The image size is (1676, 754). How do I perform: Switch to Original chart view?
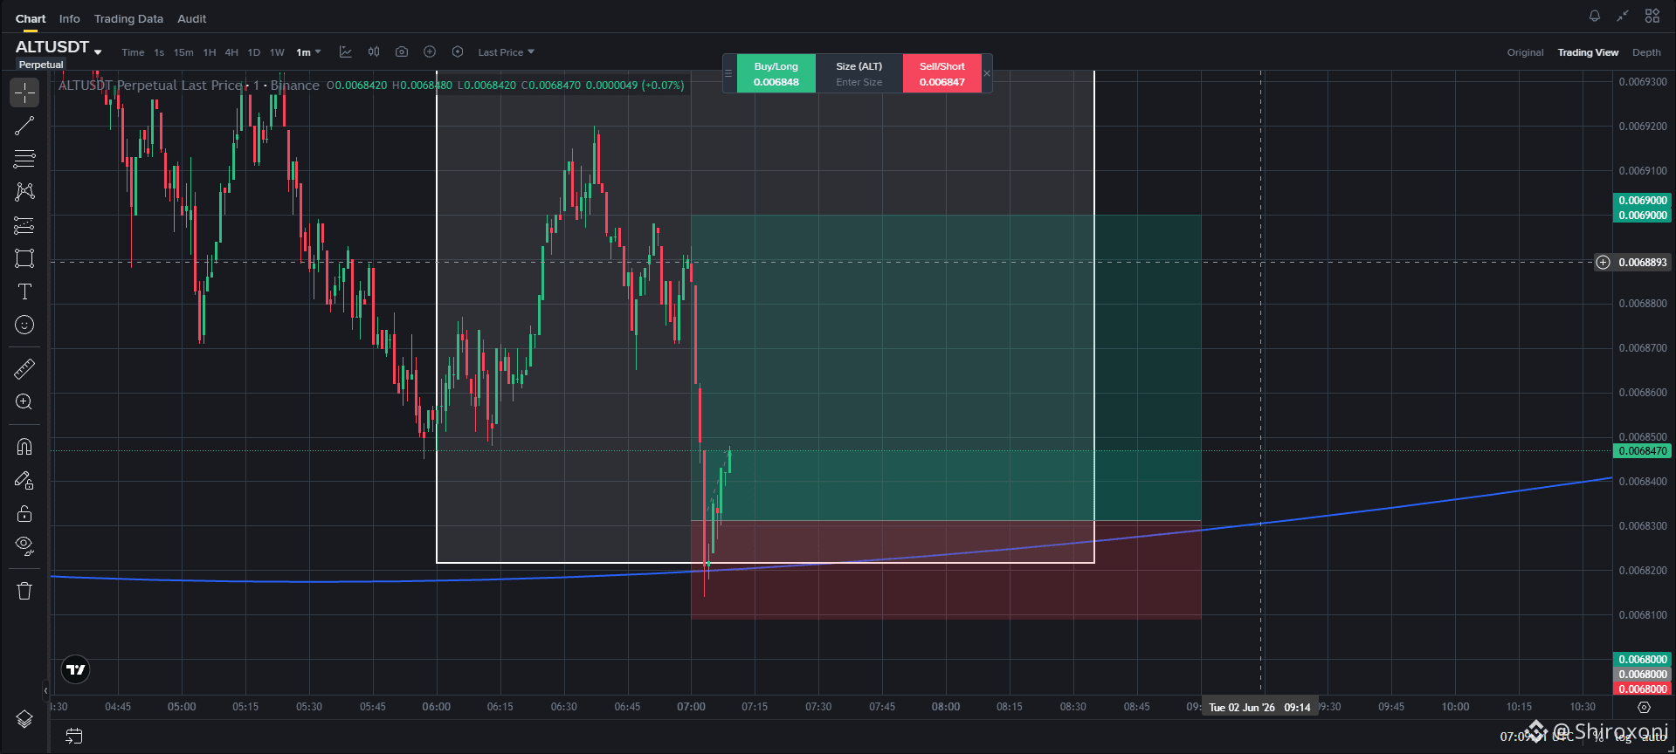(1525, 52)
